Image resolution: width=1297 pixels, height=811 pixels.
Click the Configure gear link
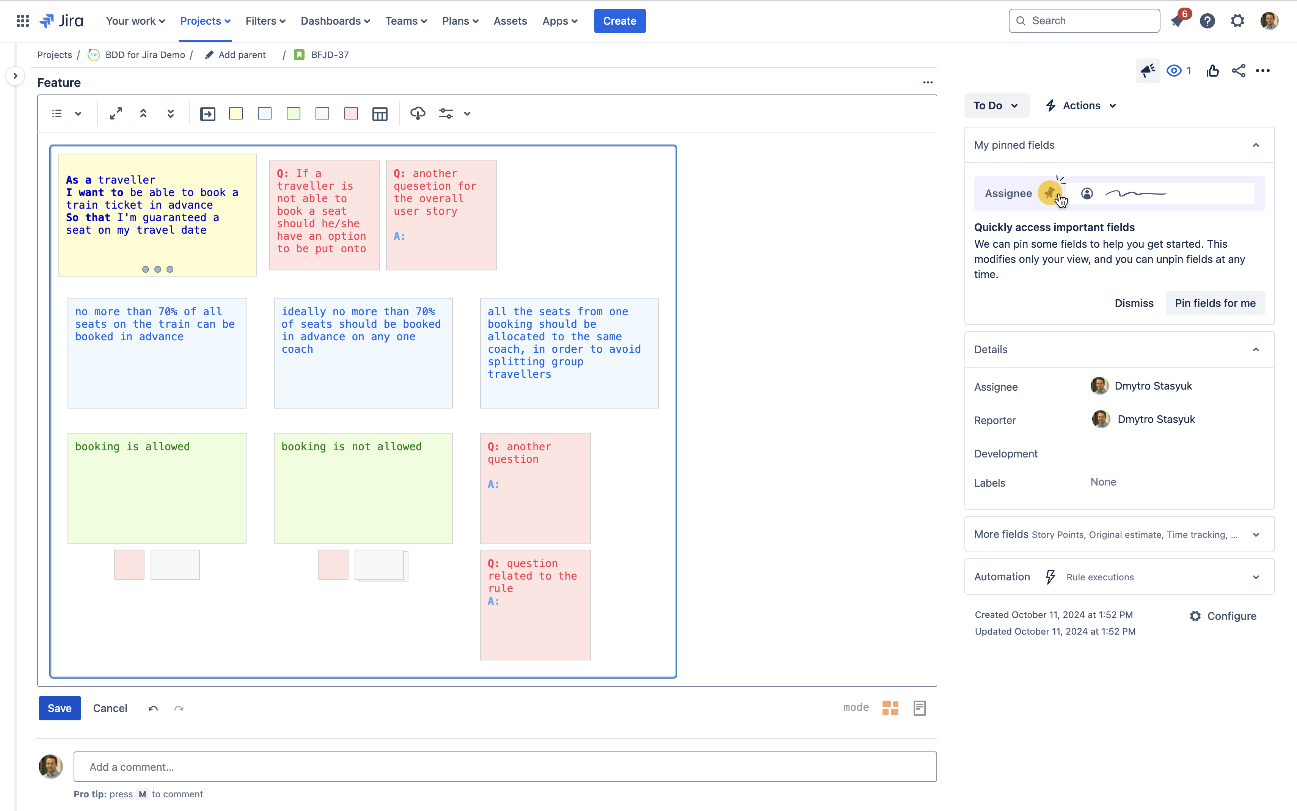1223,616
